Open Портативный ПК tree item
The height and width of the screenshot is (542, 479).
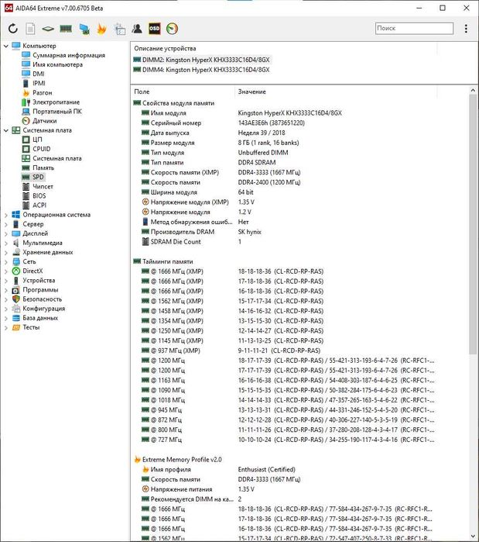tap(57, 112)
